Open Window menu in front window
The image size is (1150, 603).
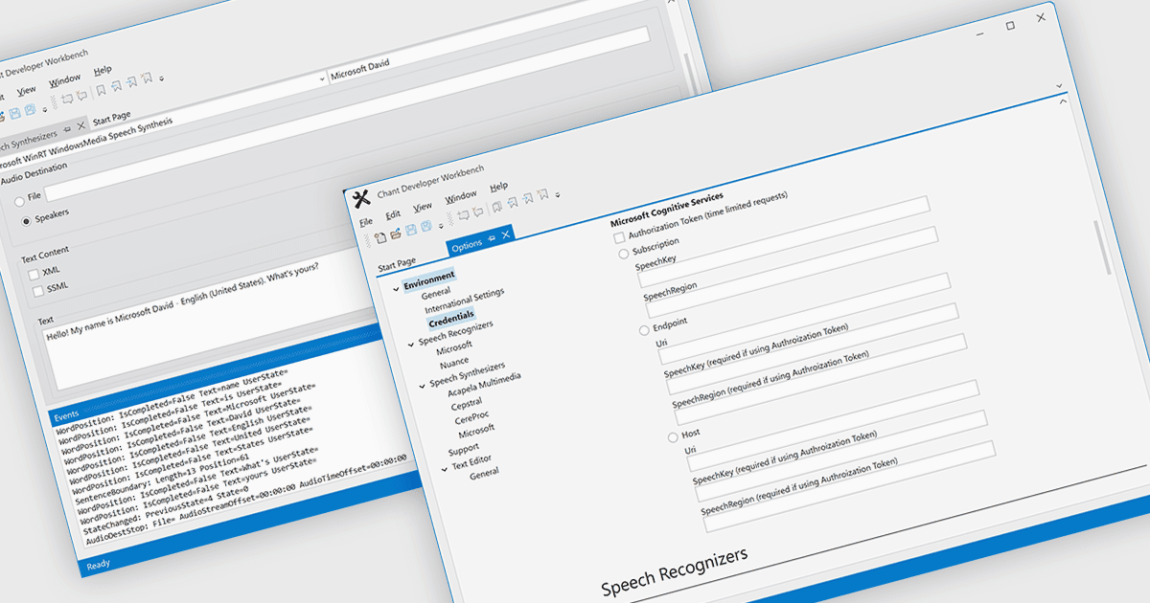pyautogui.click(x=461, y=196)
